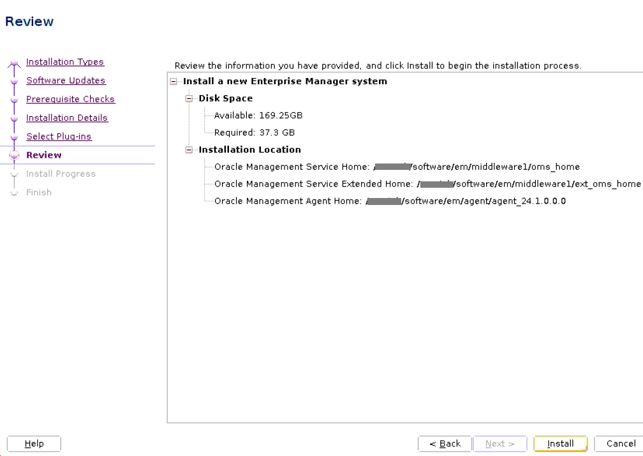Select the 'Required: 37.3 GB' row
This screenshot has height=456, width=643.
(255, 133)
